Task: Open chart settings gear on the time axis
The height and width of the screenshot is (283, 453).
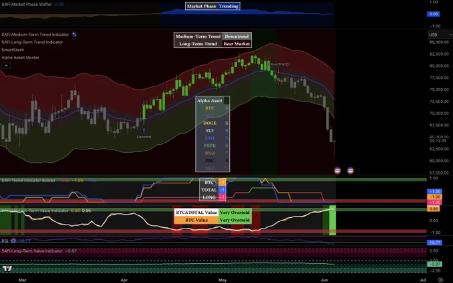Action: click(440, 280)
